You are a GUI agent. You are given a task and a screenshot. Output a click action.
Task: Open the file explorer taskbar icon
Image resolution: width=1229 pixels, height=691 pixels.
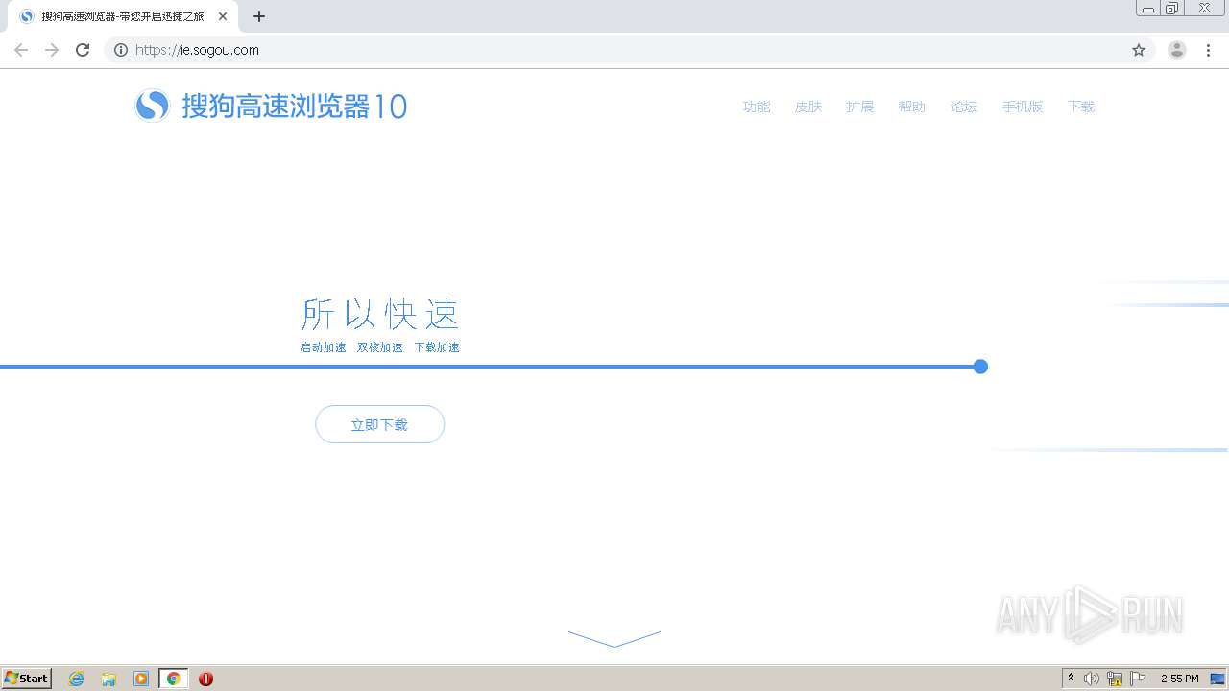(x=108, y=679)
